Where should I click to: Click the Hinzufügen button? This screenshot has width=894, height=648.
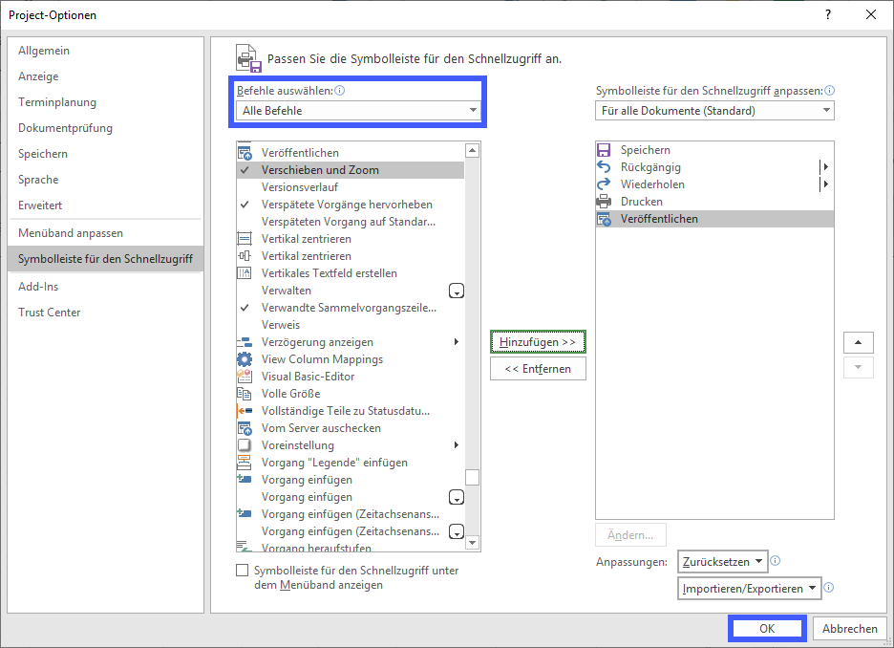click(x=538, y=342)
